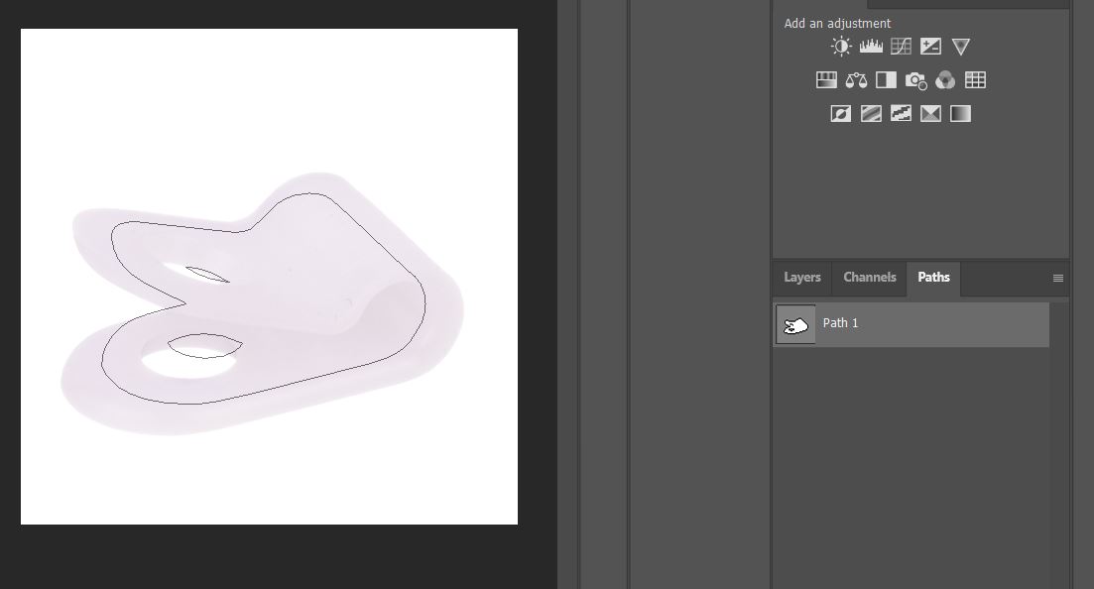
Task: Add a Threshold adjustment
Action: click(x=901, y=114)
